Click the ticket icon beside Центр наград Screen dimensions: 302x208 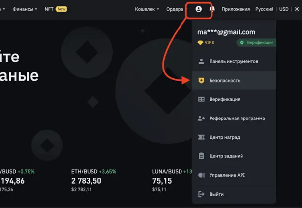tap(201, 137)
